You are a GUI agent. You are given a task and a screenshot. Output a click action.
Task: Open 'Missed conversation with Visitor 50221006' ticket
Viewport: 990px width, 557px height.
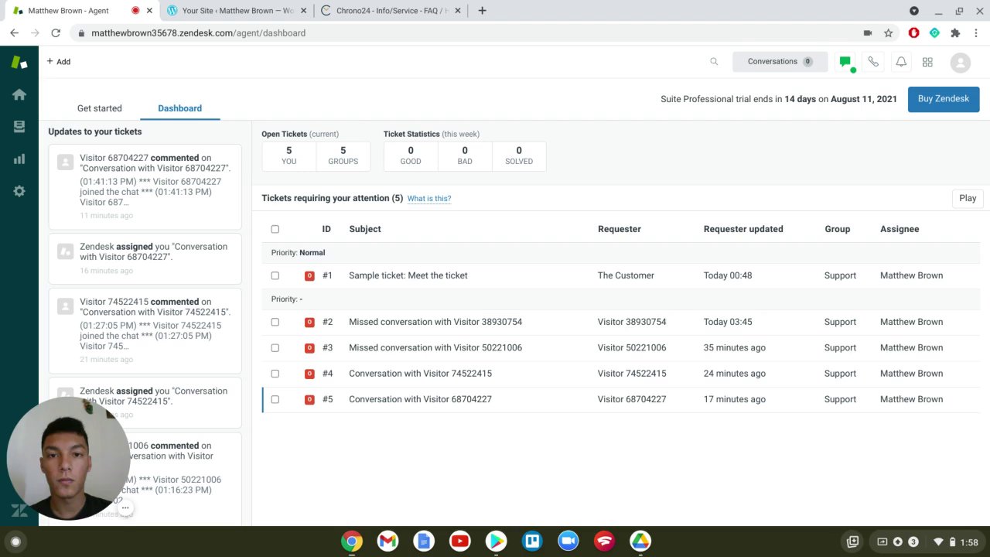point(435,348)
